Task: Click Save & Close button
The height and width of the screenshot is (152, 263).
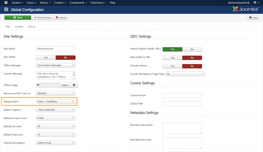Action: [42, 17]
